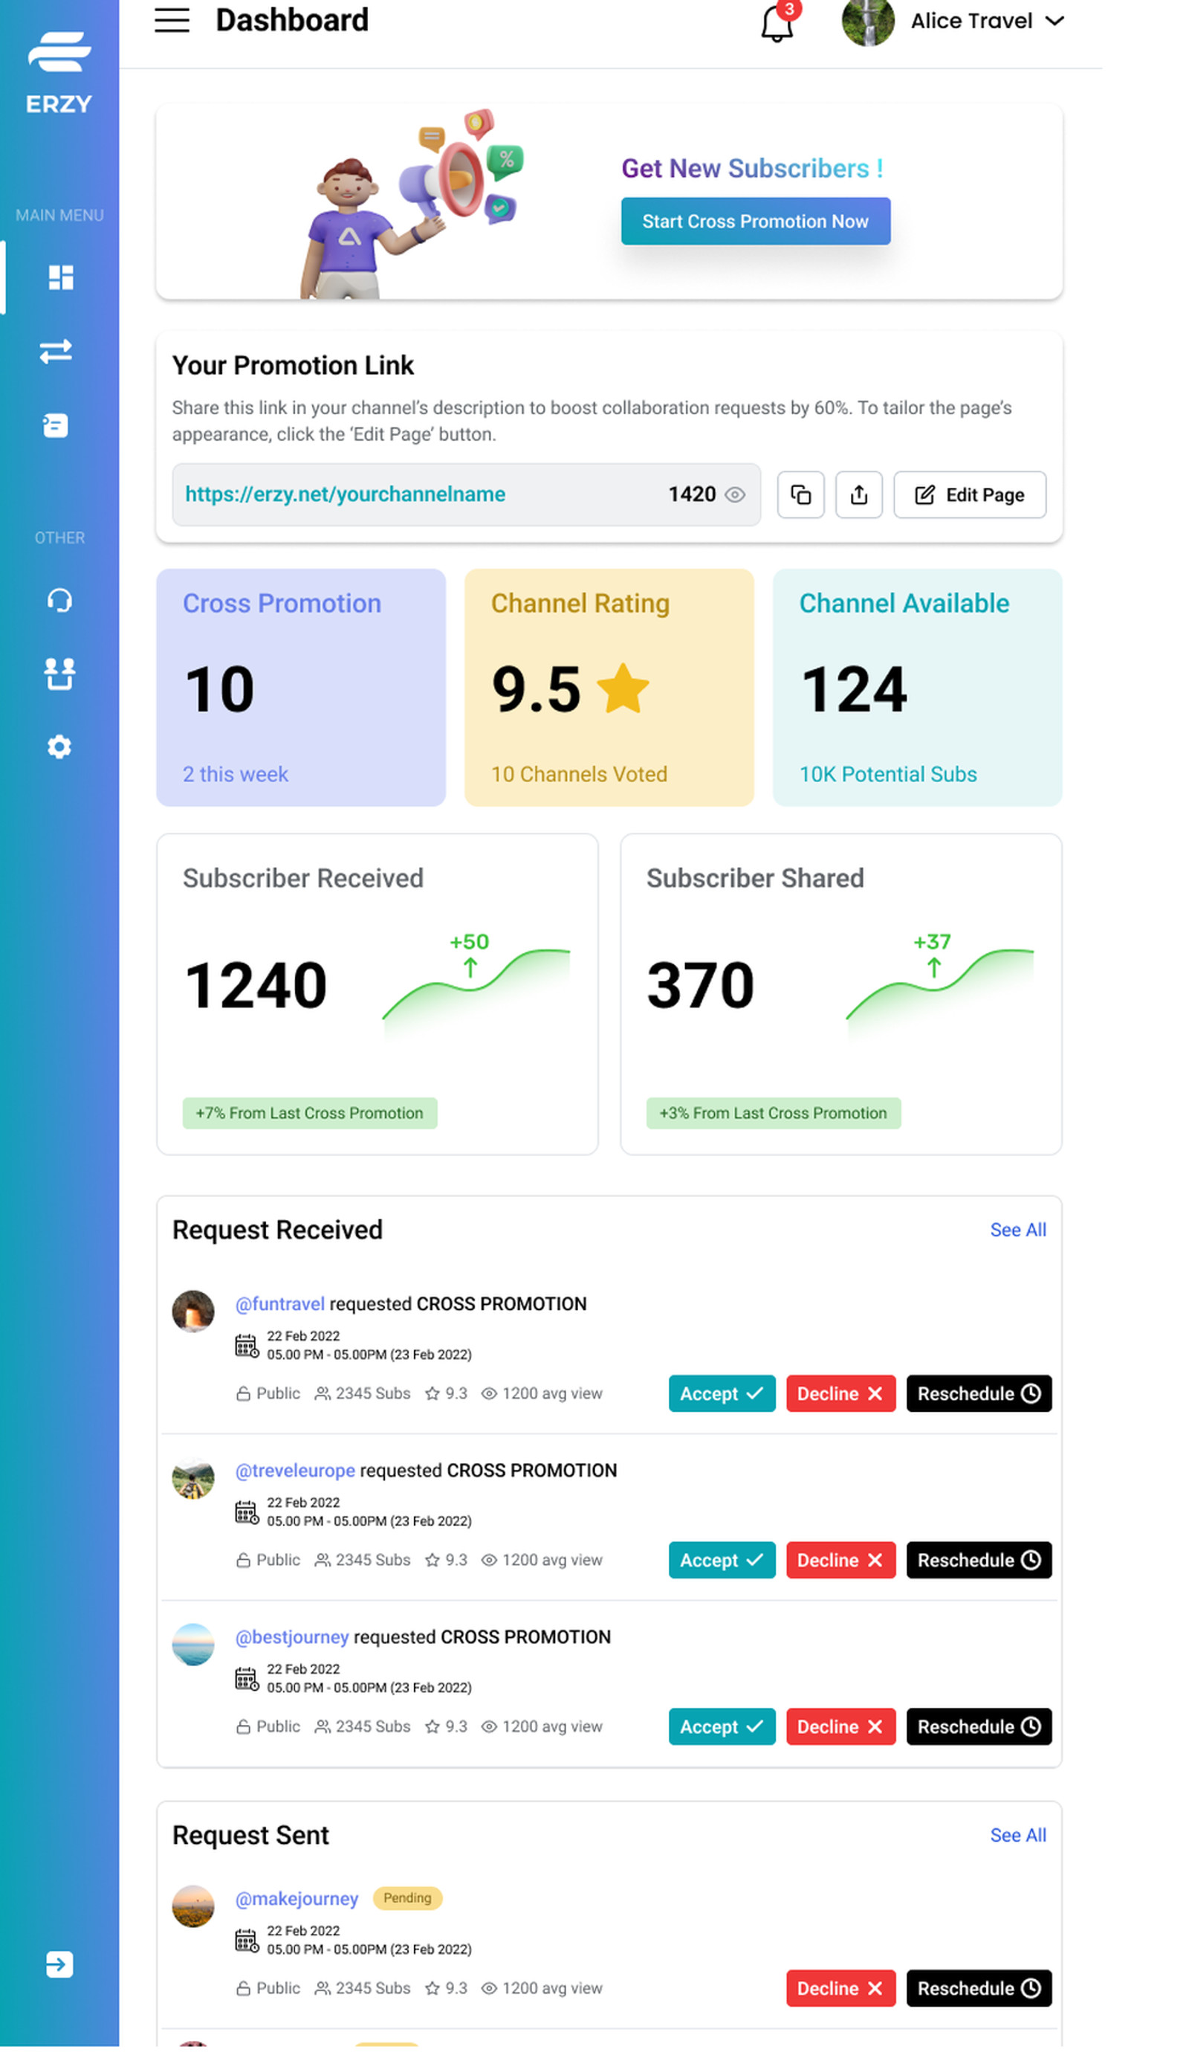Screen dimensions: 1189x2058
Task: Open the dashboard grid icon in sidebar
Action: [60, 277]
